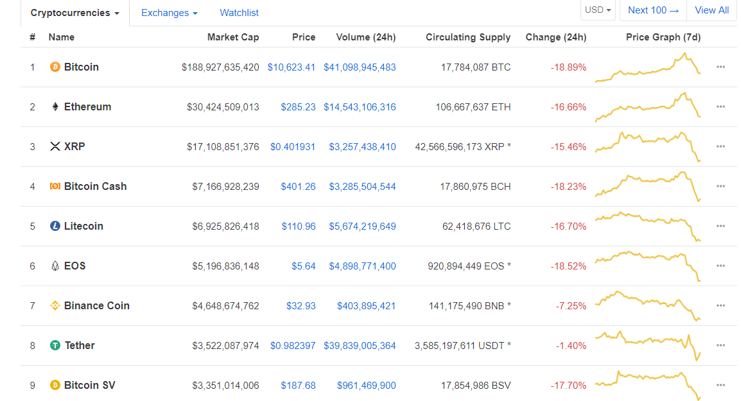
Task: Sort by the Market Cap column header
Action: (x=233, y=37)
